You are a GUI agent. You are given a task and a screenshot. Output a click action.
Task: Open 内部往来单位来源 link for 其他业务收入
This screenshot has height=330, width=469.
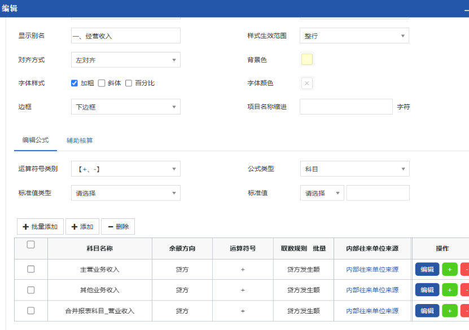372,290
